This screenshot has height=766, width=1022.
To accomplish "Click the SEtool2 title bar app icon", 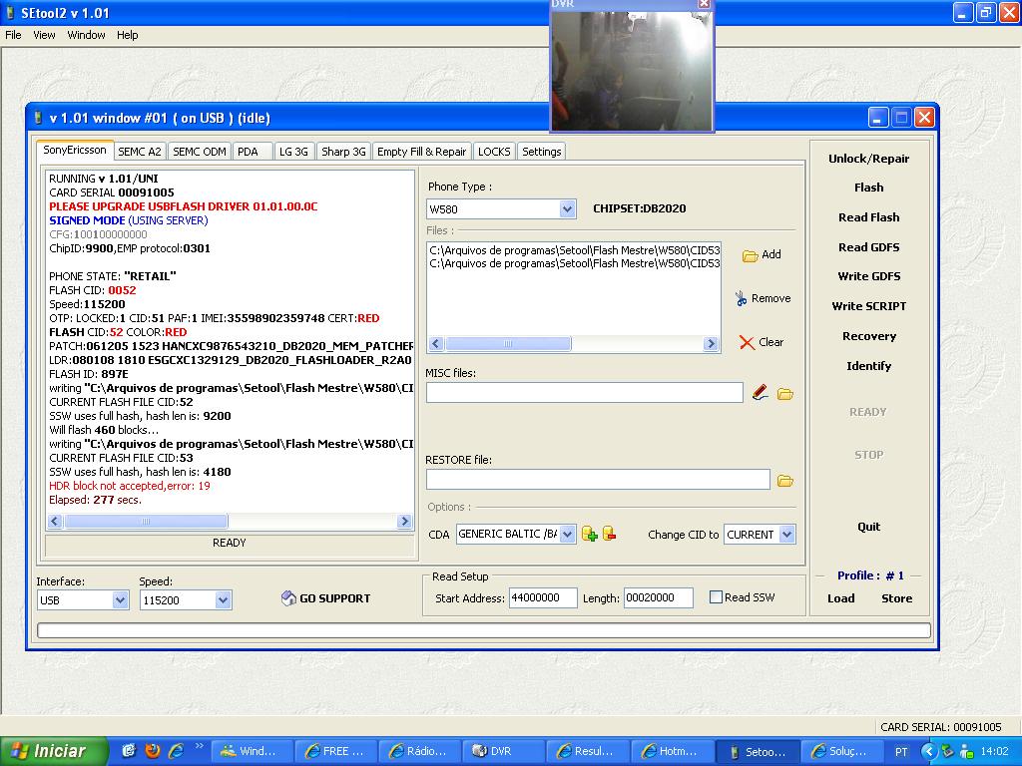I will pyautogui.click(x=10, y=12).
